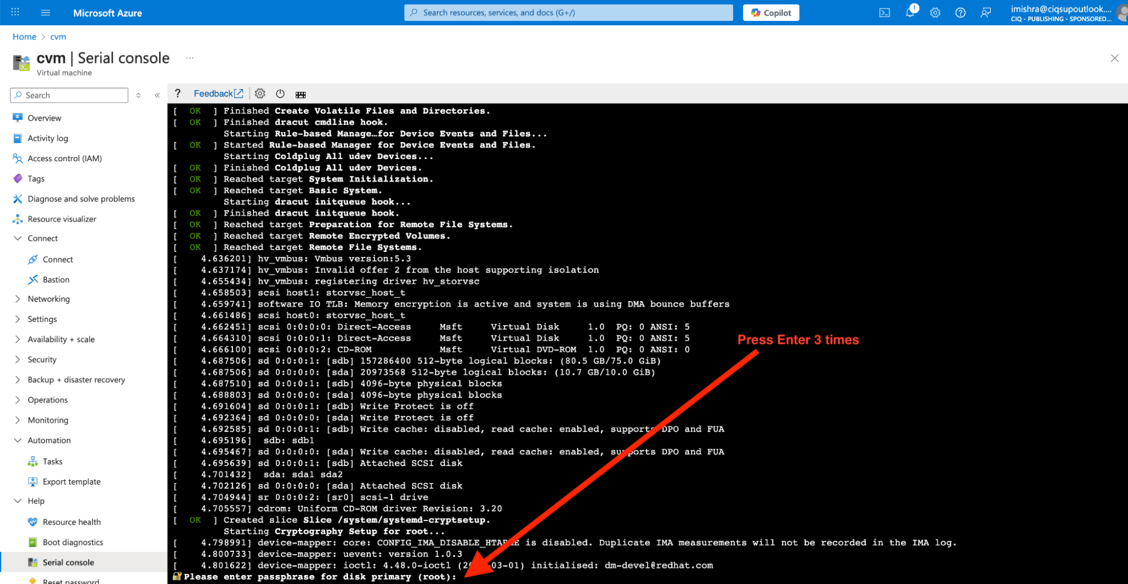1128x584 pixels.
Task: Open portal settings gear in top bar
Action: point(935,12)
